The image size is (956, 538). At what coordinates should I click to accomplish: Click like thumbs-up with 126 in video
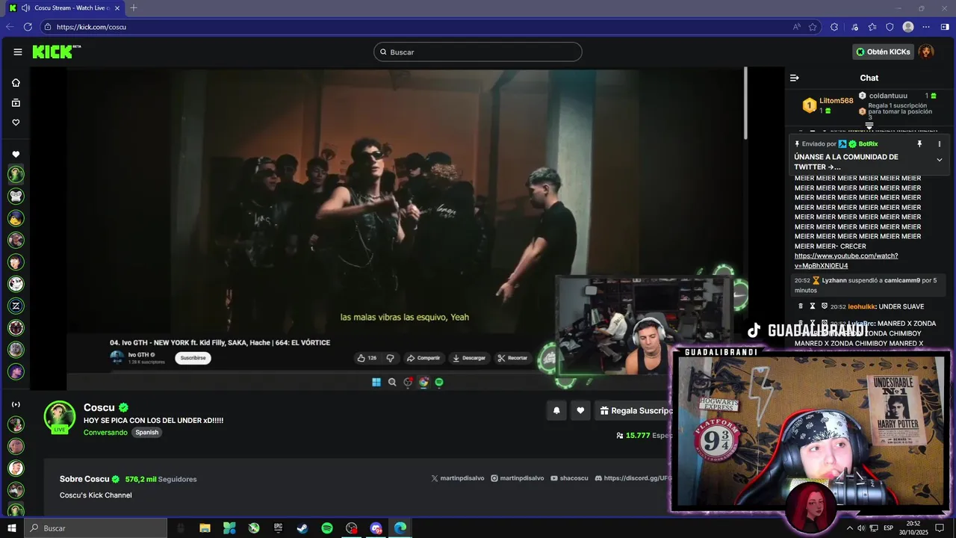pos(367,358)
